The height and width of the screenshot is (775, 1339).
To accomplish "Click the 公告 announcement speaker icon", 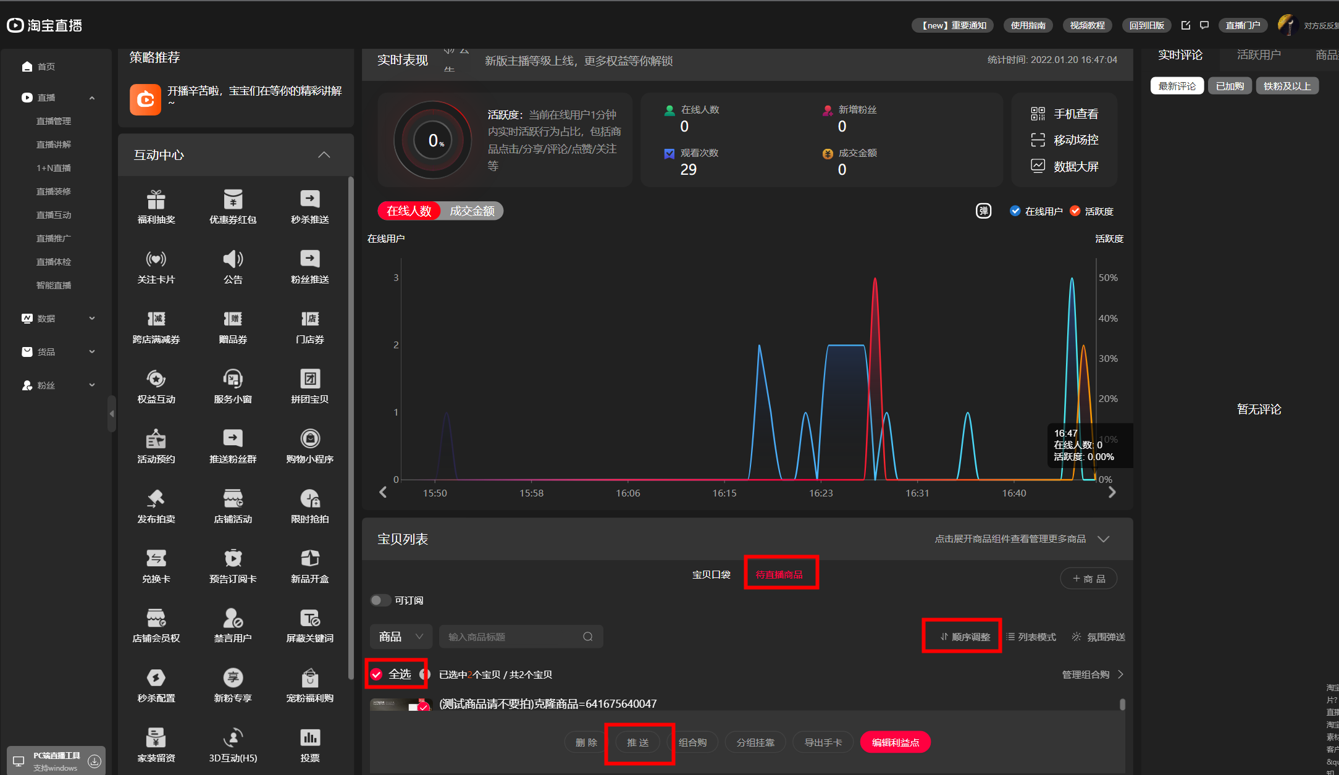I will coord(233,259).
